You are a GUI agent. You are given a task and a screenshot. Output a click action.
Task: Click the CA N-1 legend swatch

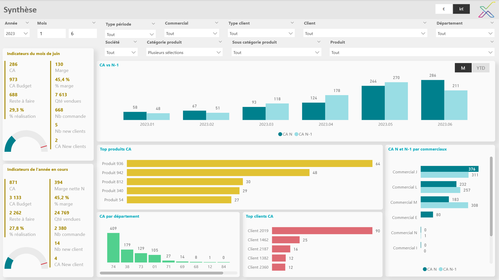click(296, 134)
